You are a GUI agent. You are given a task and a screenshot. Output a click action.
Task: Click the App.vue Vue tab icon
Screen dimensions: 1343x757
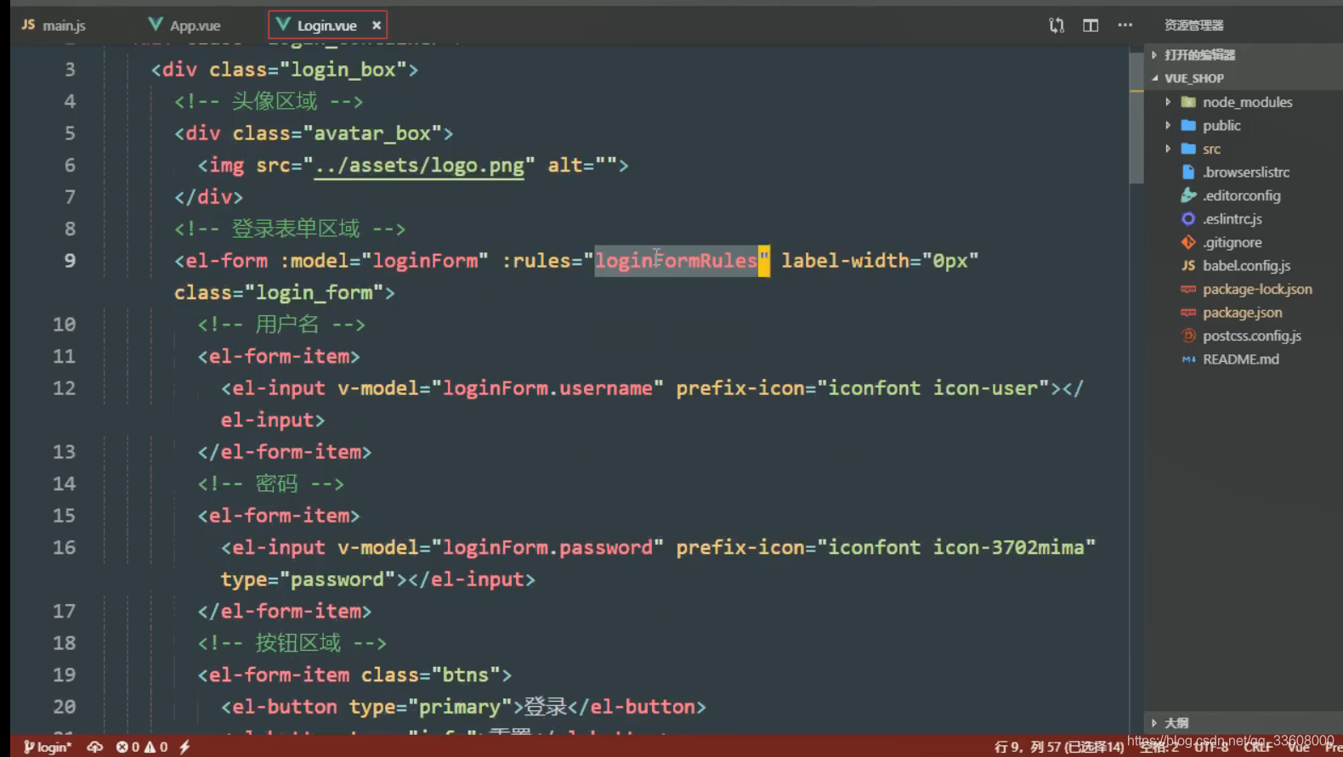[x=156, y=25]
